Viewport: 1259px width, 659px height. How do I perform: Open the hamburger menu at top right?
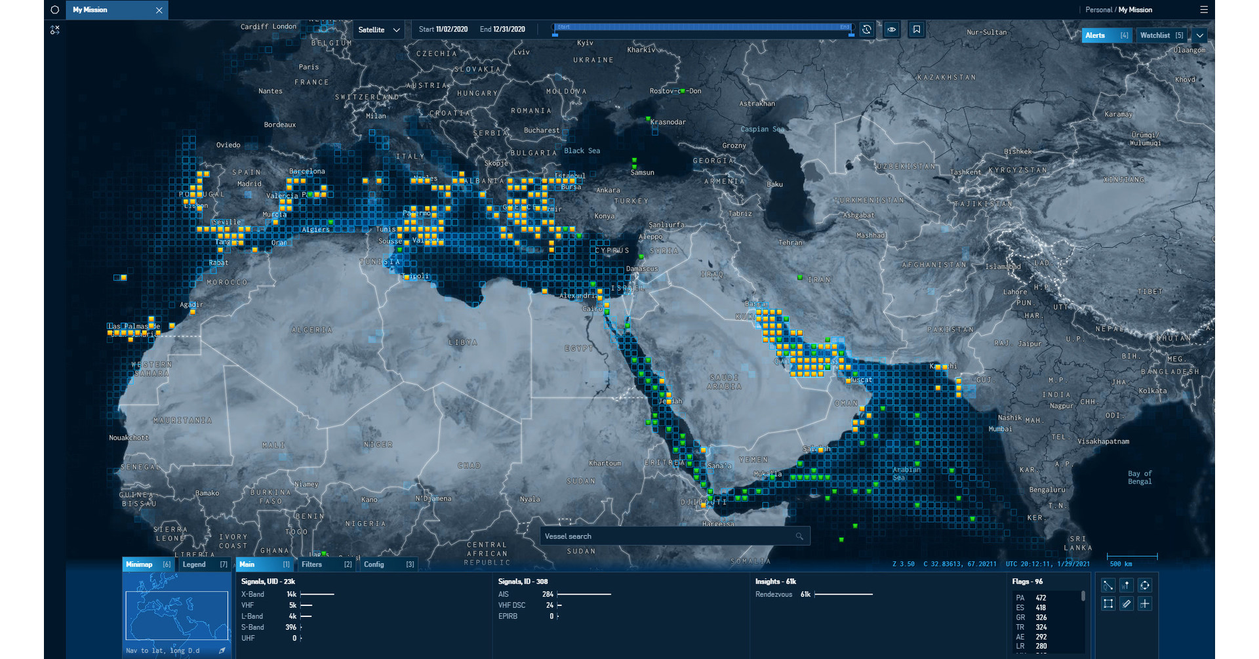[x=1203, y=10]
